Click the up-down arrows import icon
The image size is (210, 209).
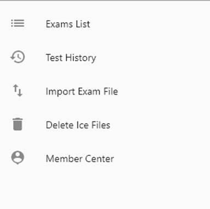click(18, 90)
